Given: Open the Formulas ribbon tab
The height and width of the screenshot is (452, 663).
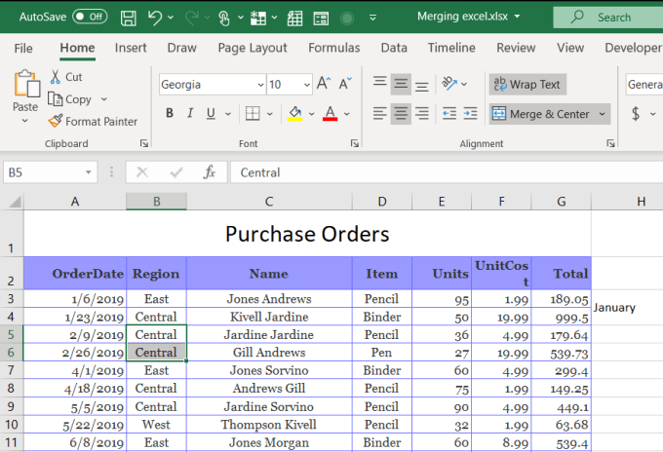Looking at the screenshot, I should click(333, 48).
